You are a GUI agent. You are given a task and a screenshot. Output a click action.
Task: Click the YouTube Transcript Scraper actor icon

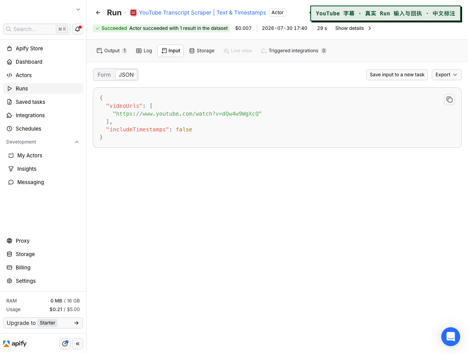point(133,13)
